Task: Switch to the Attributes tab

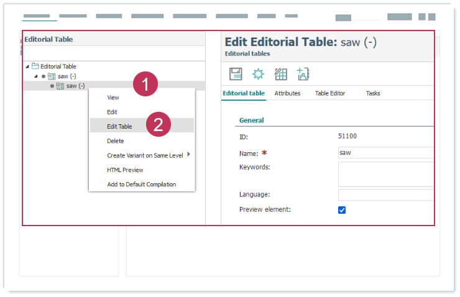Action: coord(287,93)
